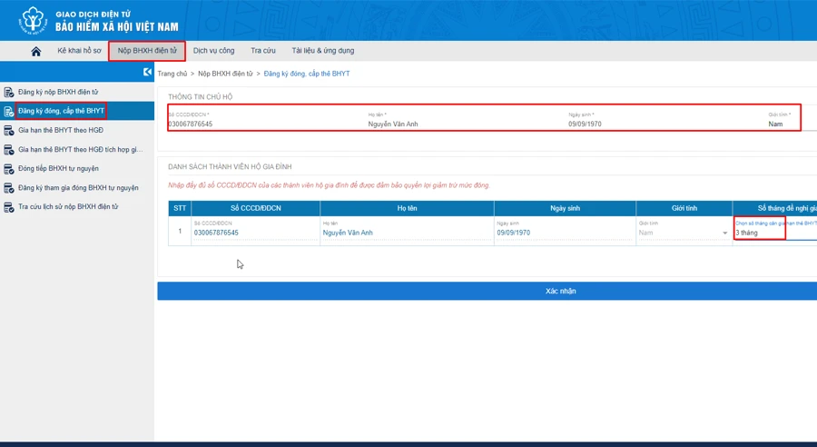Open the Giới tính field showing Nam in household info
Viewport: 817px width, 447px height.
pos(781,124)
